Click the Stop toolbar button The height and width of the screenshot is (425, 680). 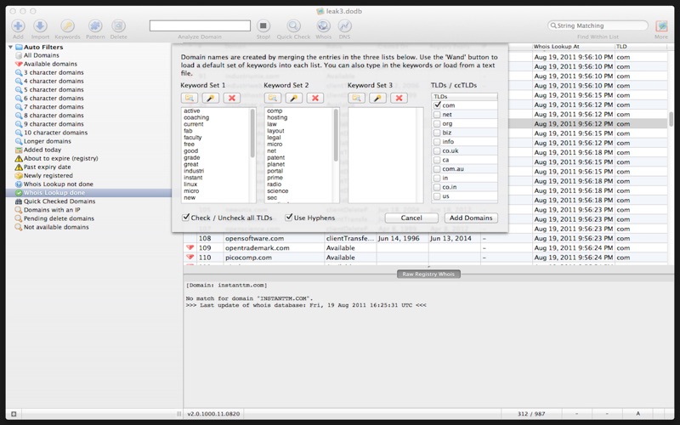tap(263, 26)
